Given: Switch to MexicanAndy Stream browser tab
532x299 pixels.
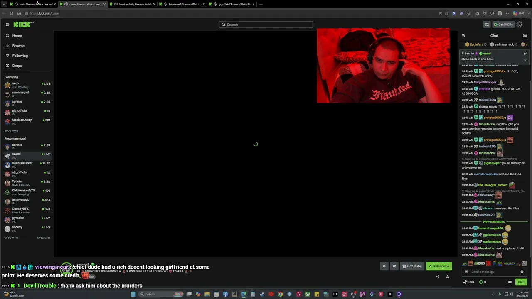Looking at the screenshot, I should tap(132, 4).
